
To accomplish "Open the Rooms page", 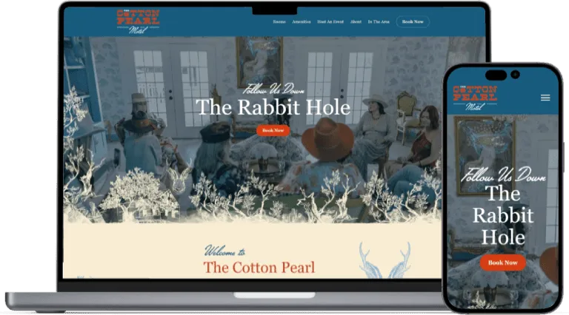I will pyautogui.click(x=279, y=22).
